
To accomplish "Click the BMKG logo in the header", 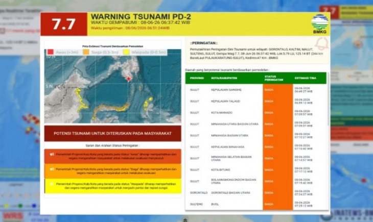I will [320, 24].
